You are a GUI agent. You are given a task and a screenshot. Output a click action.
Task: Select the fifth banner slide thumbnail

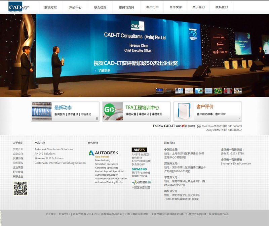(x=199, y=91)
